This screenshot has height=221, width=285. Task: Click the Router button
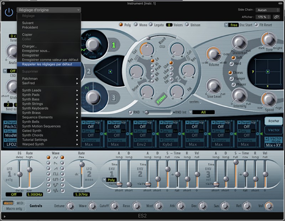point(274,121)
